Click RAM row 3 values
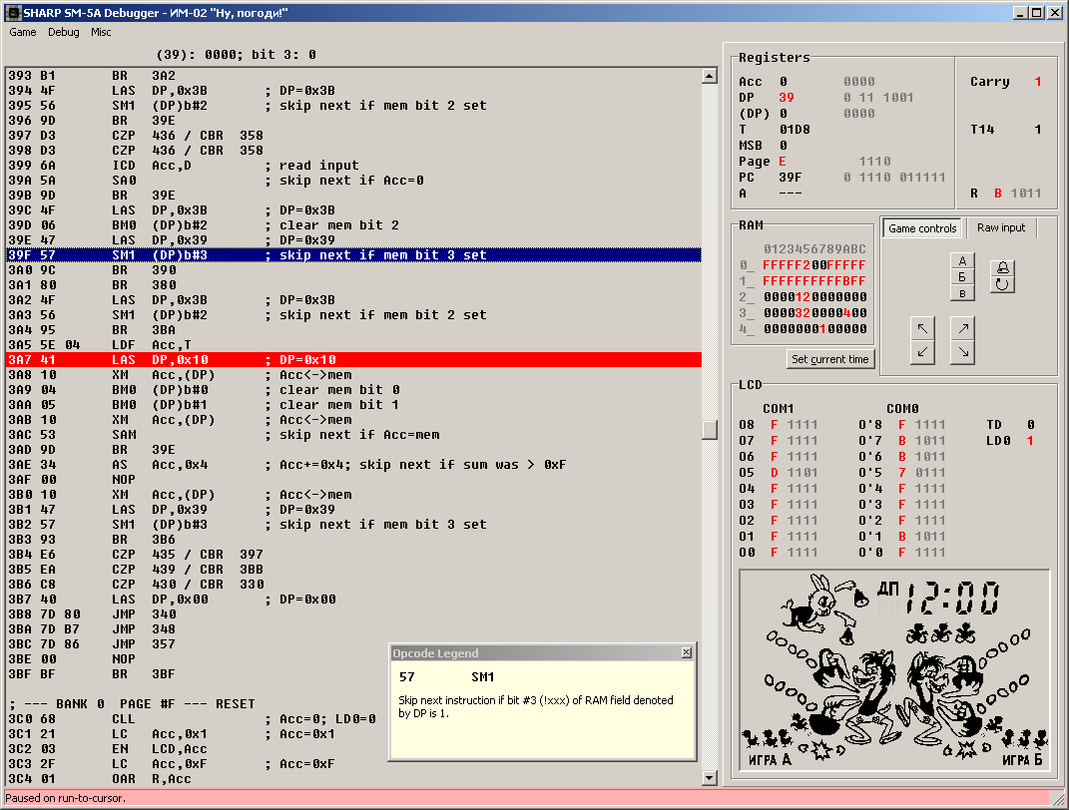This screenshot has width=1069, height=810. [814, 312]
